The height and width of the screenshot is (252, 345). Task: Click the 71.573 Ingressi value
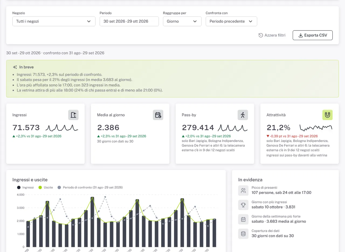[x=26, y=128]
